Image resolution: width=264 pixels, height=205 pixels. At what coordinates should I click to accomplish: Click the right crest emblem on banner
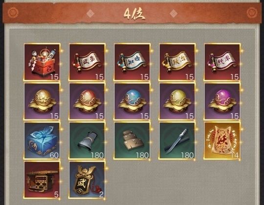252,13
